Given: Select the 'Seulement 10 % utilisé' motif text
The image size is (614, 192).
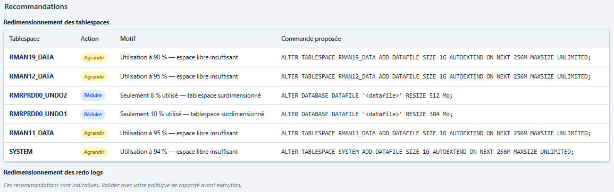Looking at the screenshot, I should point(192,115).
